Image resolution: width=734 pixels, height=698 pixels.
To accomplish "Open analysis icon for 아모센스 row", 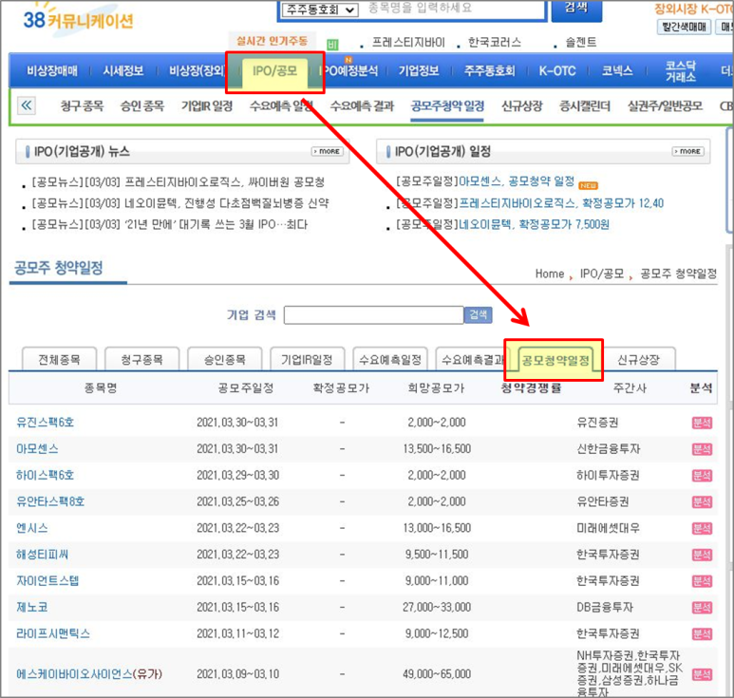I will (702, 449).
